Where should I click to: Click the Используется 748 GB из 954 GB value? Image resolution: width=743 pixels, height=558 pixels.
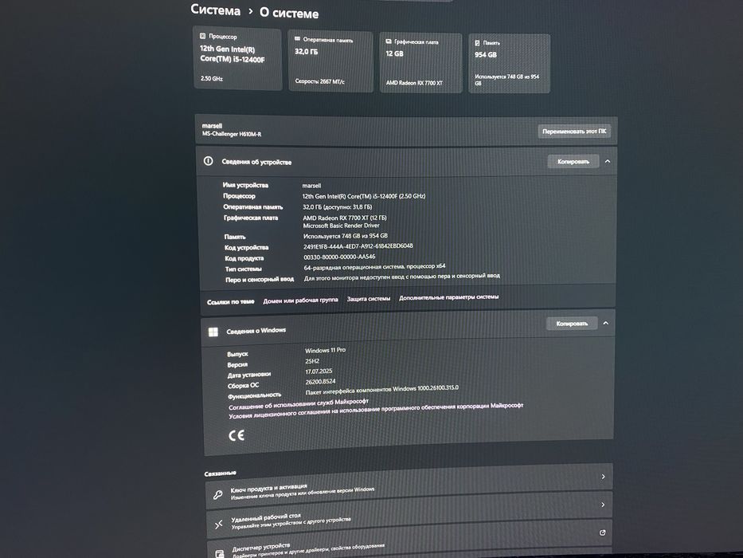pos(346,236)
